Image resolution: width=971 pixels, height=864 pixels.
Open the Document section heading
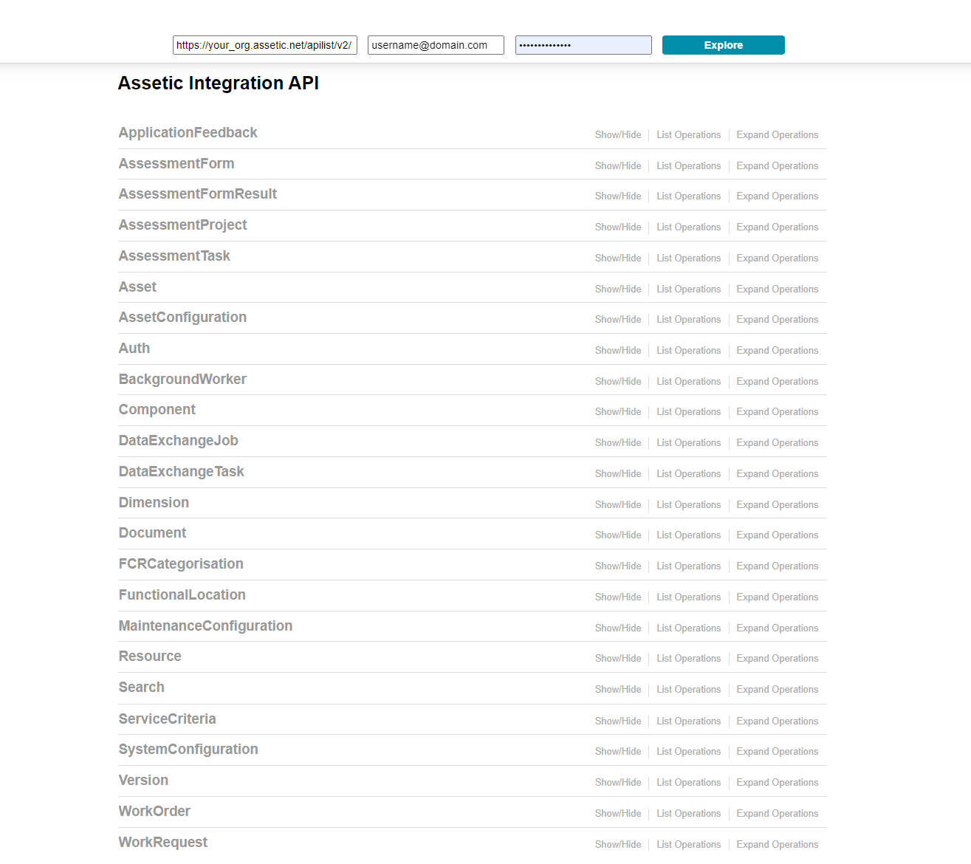(x=152, y=533)
